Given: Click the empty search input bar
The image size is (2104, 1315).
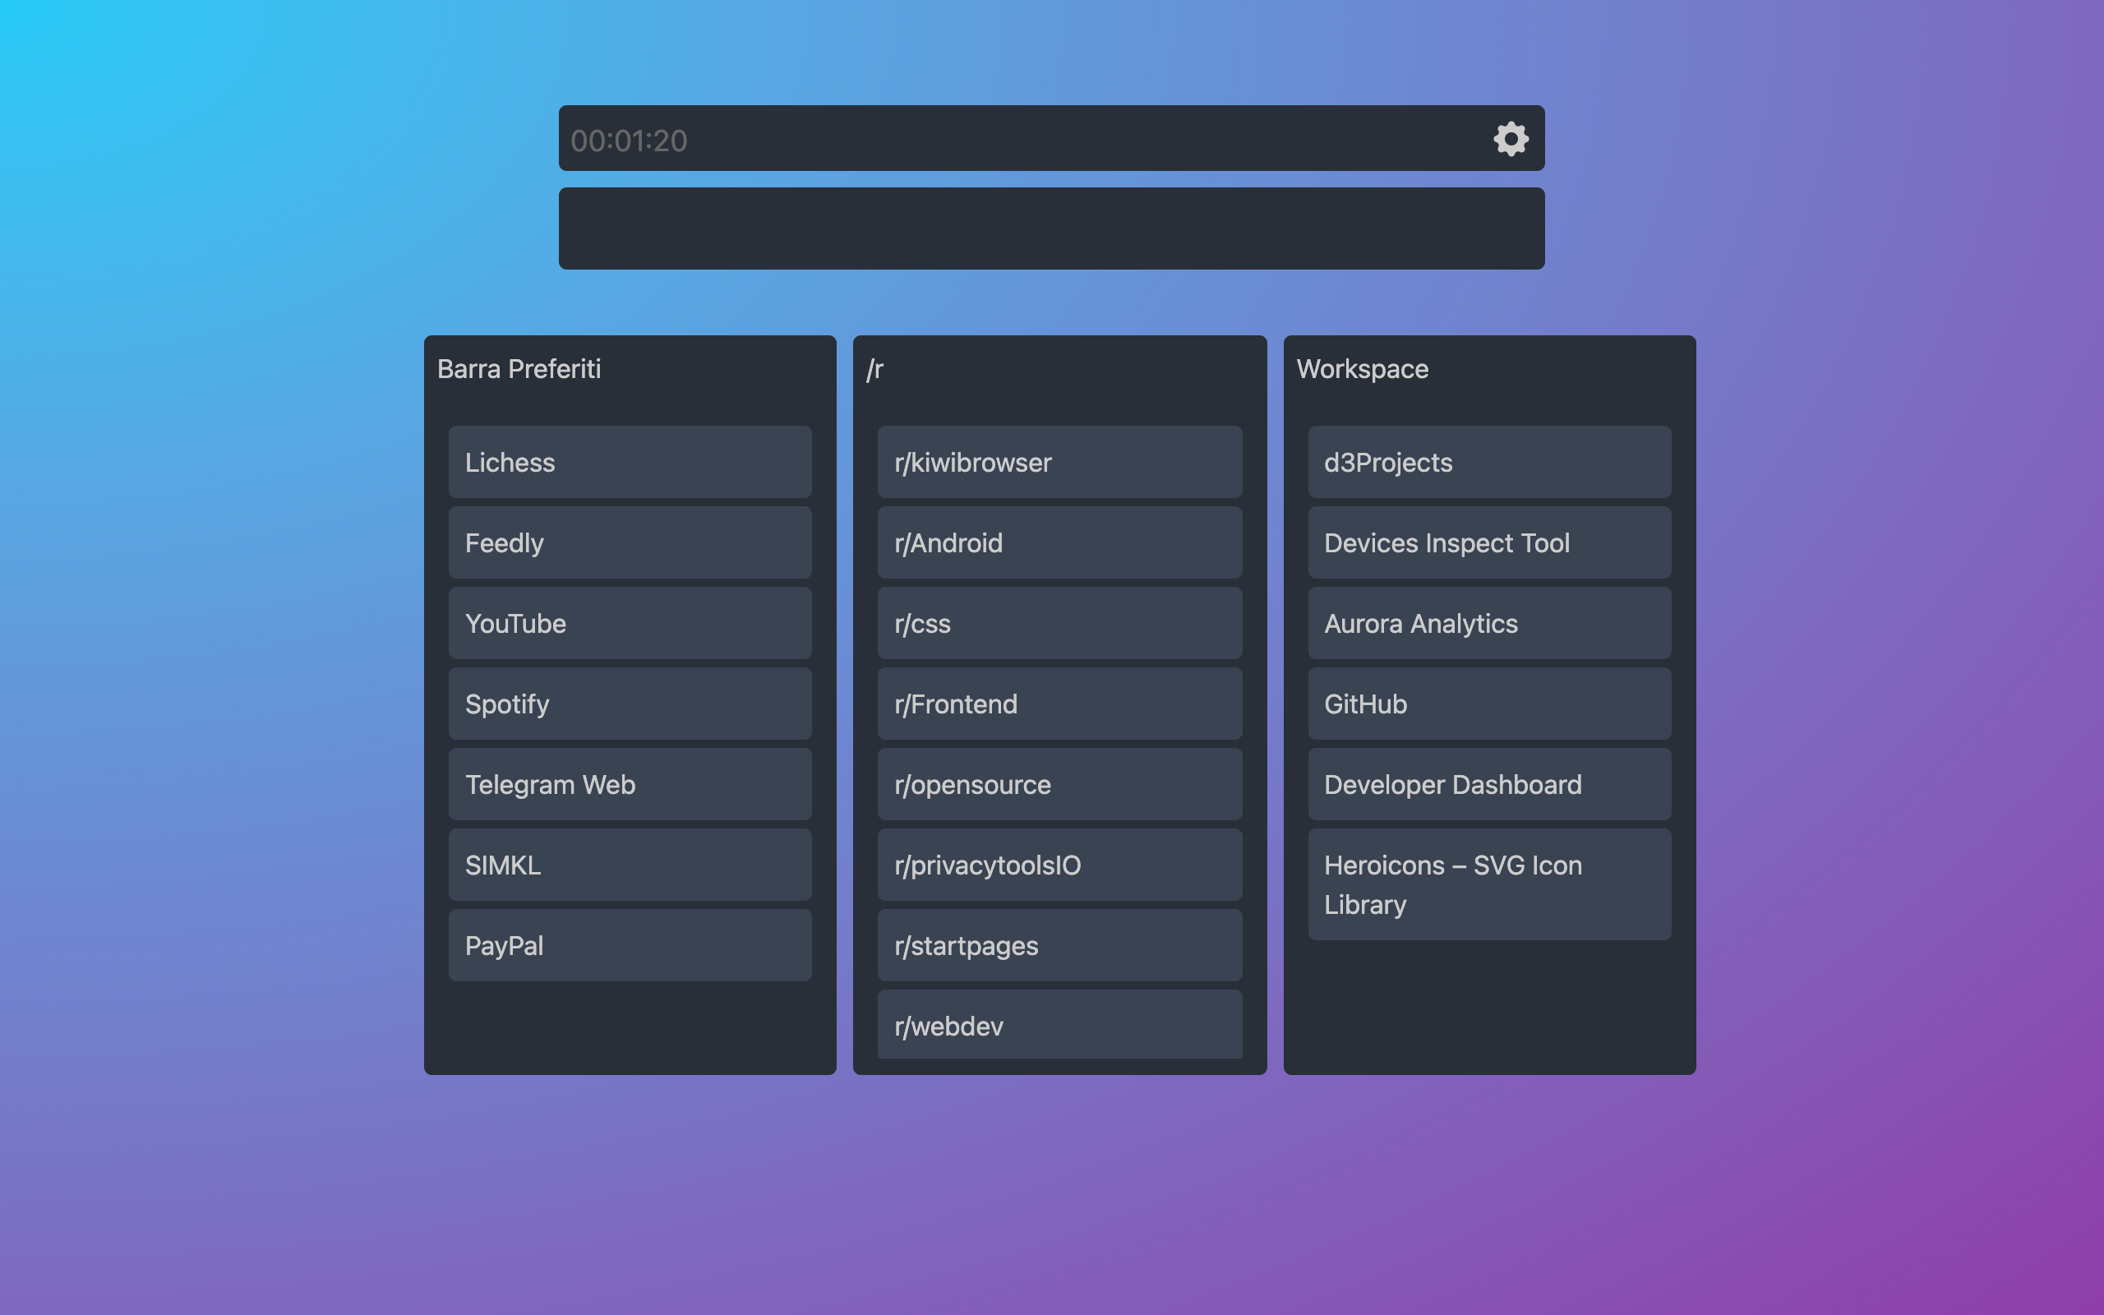Looking at the screenshot, I should [1050, 228].
